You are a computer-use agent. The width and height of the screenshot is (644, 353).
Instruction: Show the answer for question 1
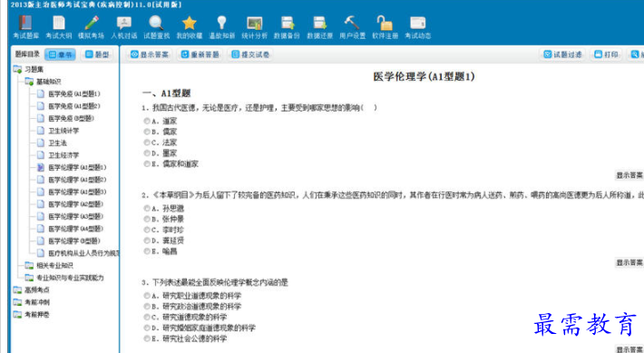629,175
